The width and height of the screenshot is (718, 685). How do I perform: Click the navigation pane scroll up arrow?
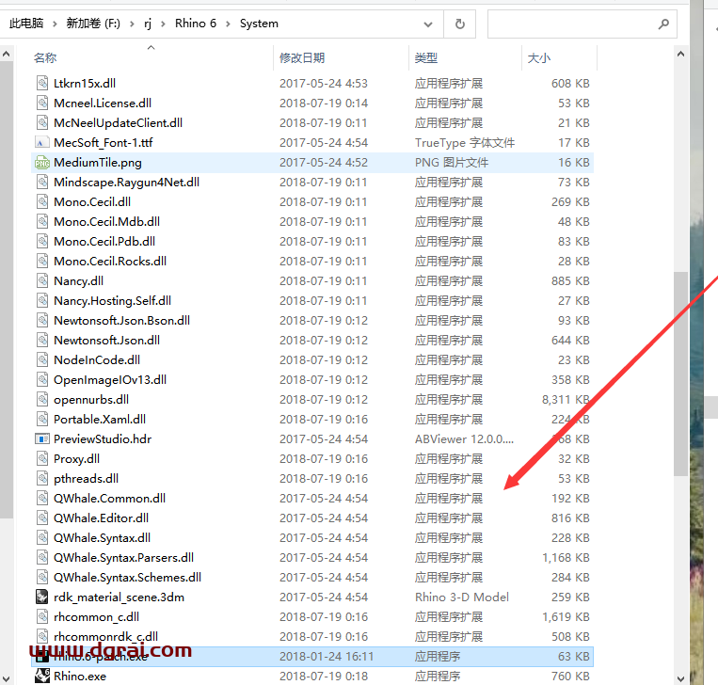[x=6, y=54]
